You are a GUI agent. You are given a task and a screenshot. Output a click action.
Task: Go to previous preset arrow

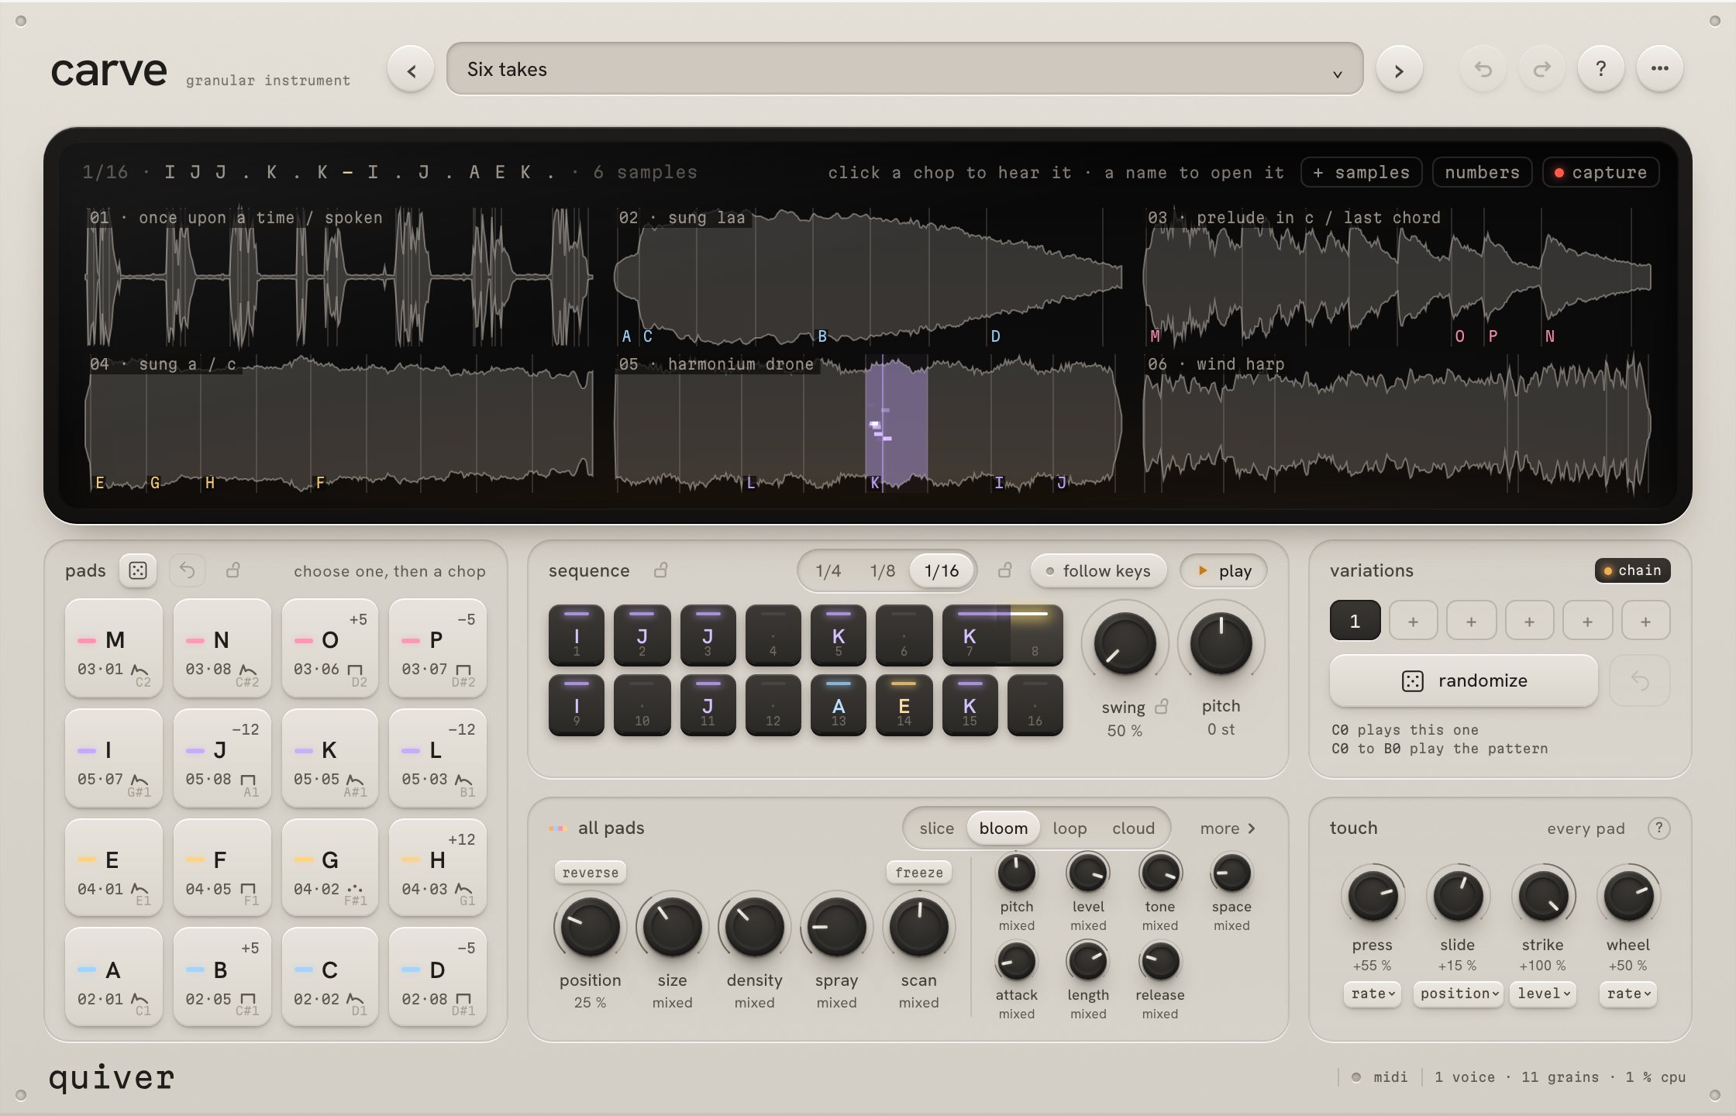tap(411, 70)
